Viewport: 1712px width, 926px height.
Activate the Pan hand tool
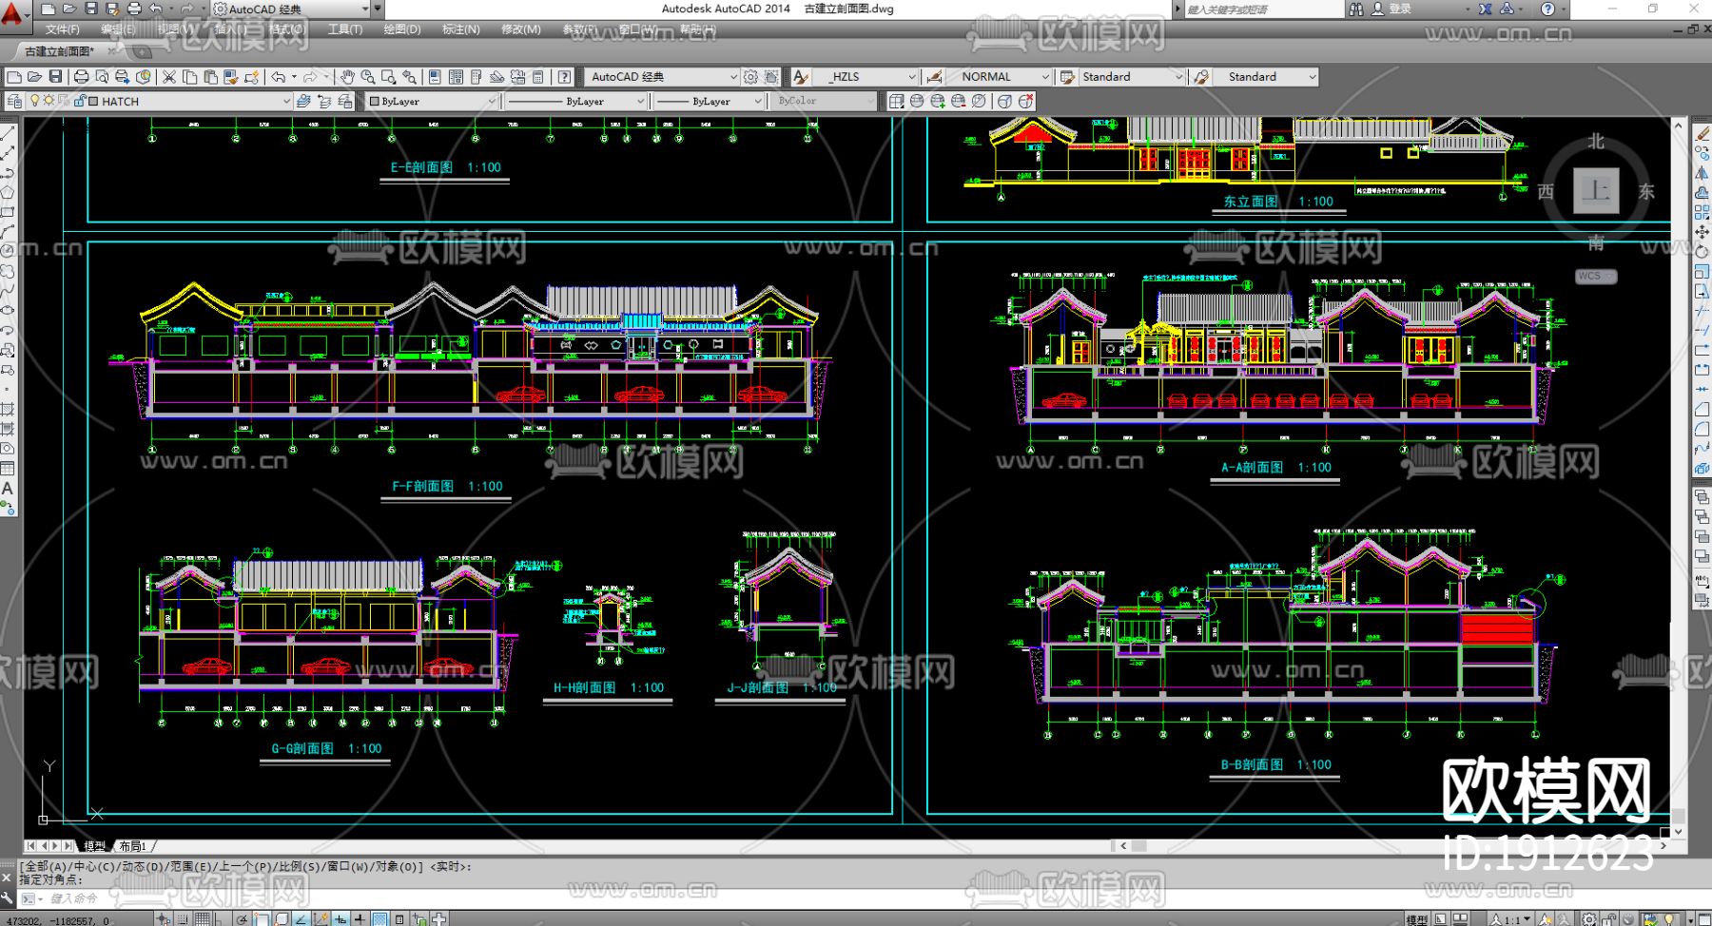[x=347, y=77]
